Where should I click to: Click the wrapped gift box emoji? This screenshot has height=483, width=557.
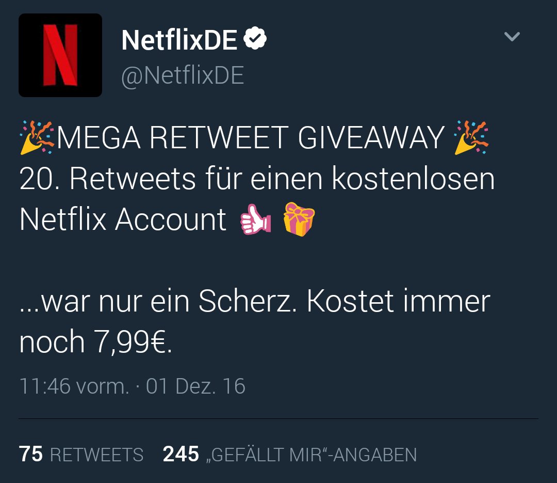click(x=299, y=219)
